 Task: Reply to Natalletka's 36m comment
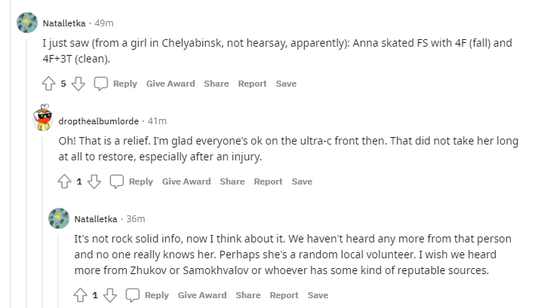click(x=148, y=295)
